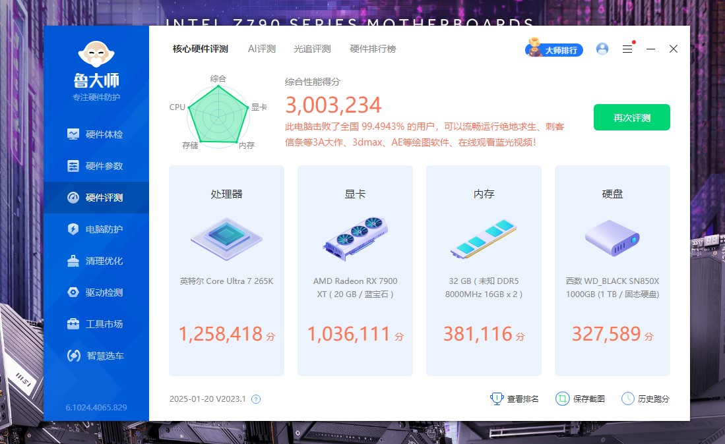725x444 pixels.
Task: Click the 西数 WD_BLACK SN850X drive text
Action: [x=612, y=287]
